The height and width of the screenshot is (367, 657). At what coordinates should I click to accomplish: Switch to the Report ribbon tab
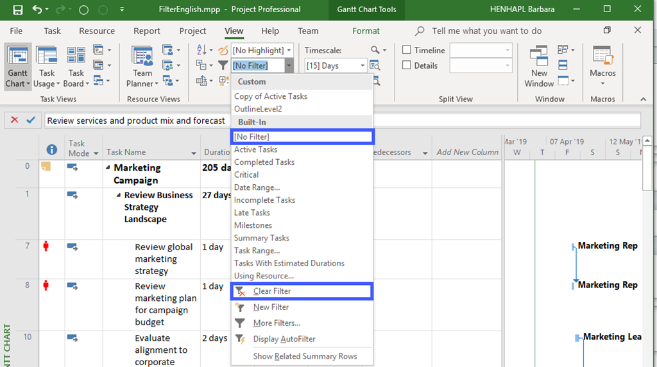[x=147, y=31]
